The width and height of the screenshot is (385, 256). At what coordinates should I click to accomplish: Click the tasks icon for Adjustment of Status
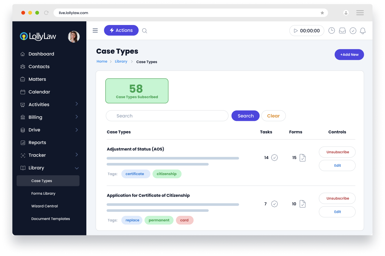point(274,158)
